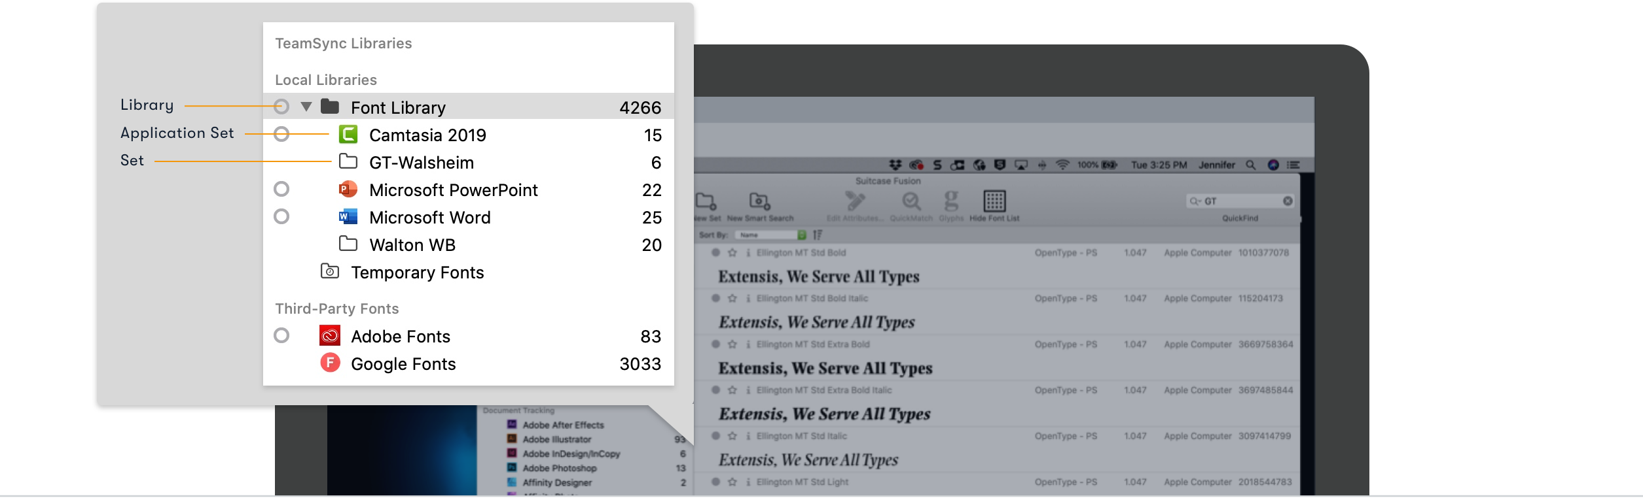Select Temporary Fonts in the library list
Screen dimensions: 1643x498
click(x=417, y=272)
